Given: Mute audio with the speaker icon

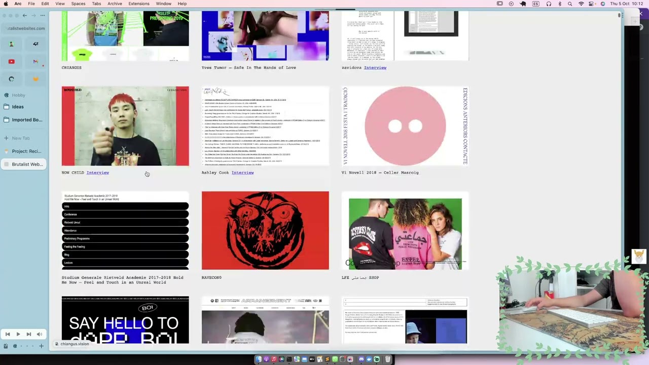Looking at the screenshot, I should (x=39, y=334).
